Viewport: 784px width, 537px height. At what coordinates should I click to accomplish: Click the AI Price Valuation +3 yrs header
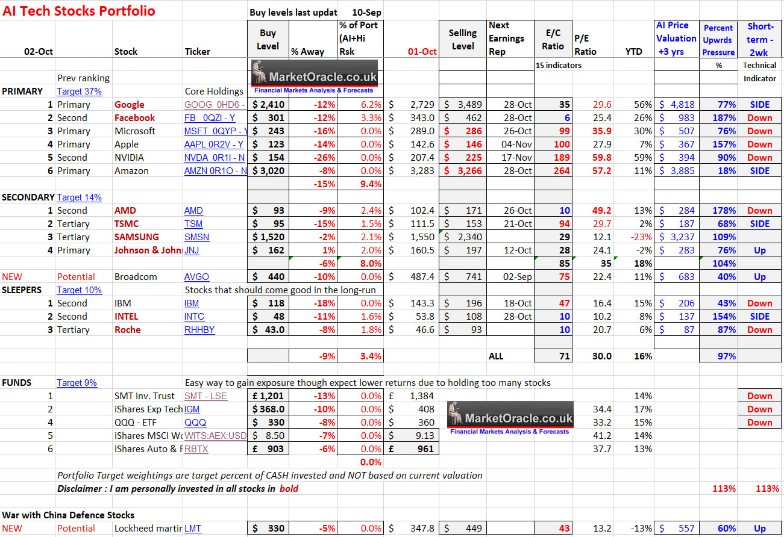[676, 39]
